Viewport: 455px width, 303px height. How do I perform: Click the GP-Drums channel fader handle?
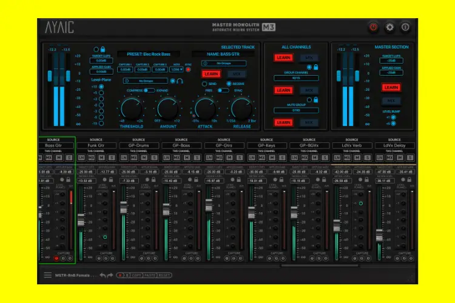click(124, 208)
